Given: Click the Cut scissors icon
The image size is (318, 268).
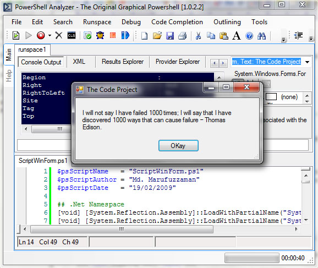Looking at the screenshot, I should pyautogui.click(x=198, y=36).
